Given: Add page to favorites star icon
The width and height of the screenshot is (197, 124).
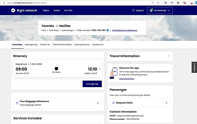Looking at the screenshot, I should [158, 3].
